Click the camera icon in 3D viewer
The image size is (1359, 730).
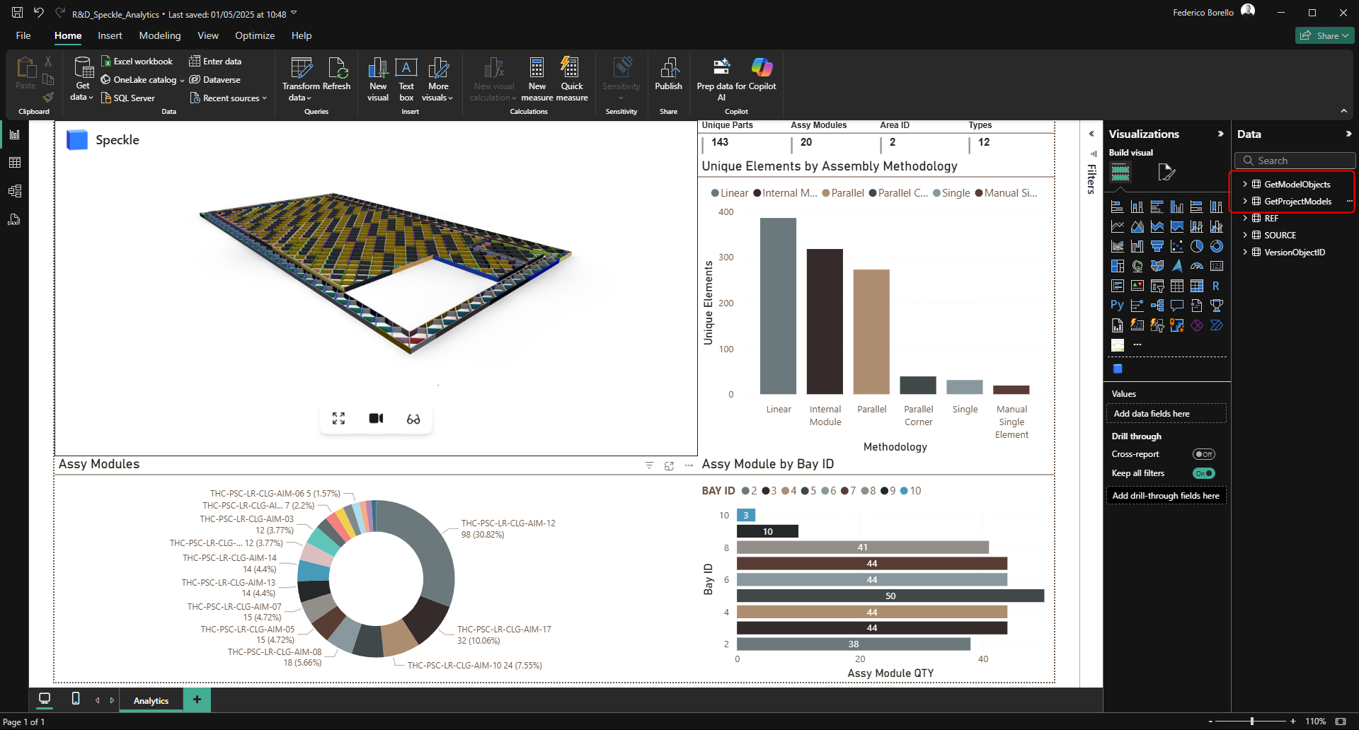click(x=376, y=419)
